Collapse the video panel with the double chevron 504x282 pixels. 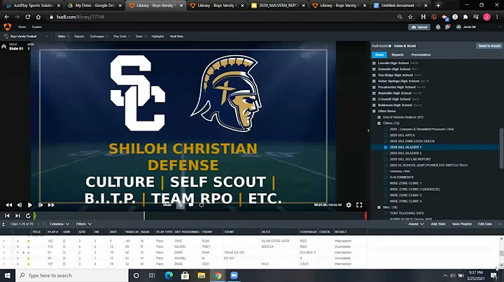click(3, 47)
